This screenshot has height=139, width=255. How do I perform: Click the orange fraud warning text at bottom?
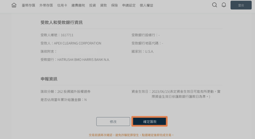(x=131, y=135)
